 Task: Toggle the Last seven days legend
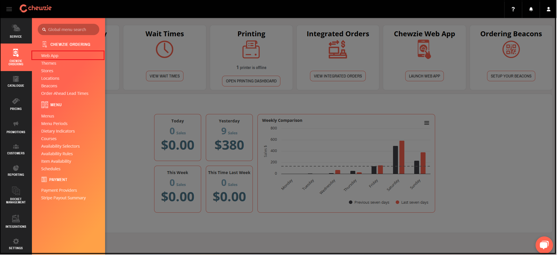click(412, 202)
